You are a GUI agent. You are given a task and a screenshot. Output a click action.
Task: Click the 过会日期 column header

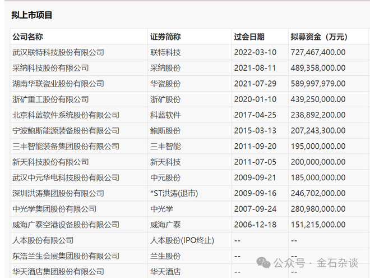point(249,37)
